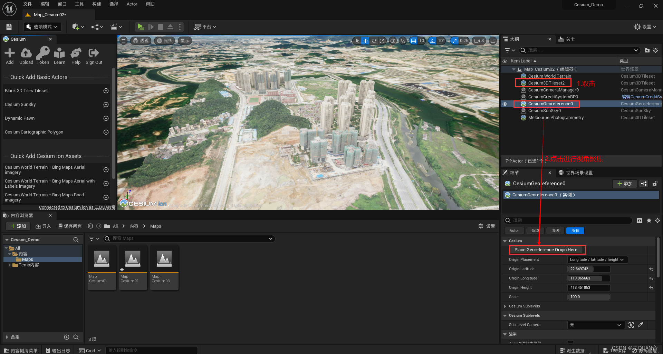Open the 文件 menu
The height and width of the screenshot is (354, 663).
tap(28, 4)
